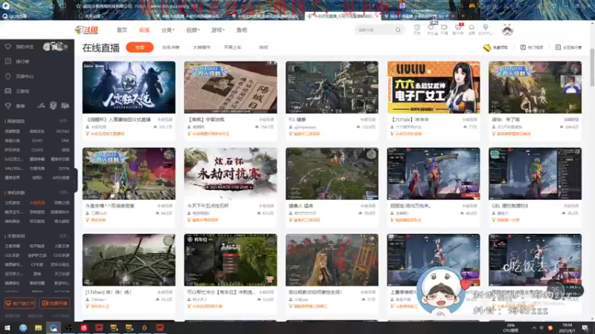Image resolution: width=595 pixels, height=334 pixels.
Task: Open the 首页 home tab
Action: 122,30
